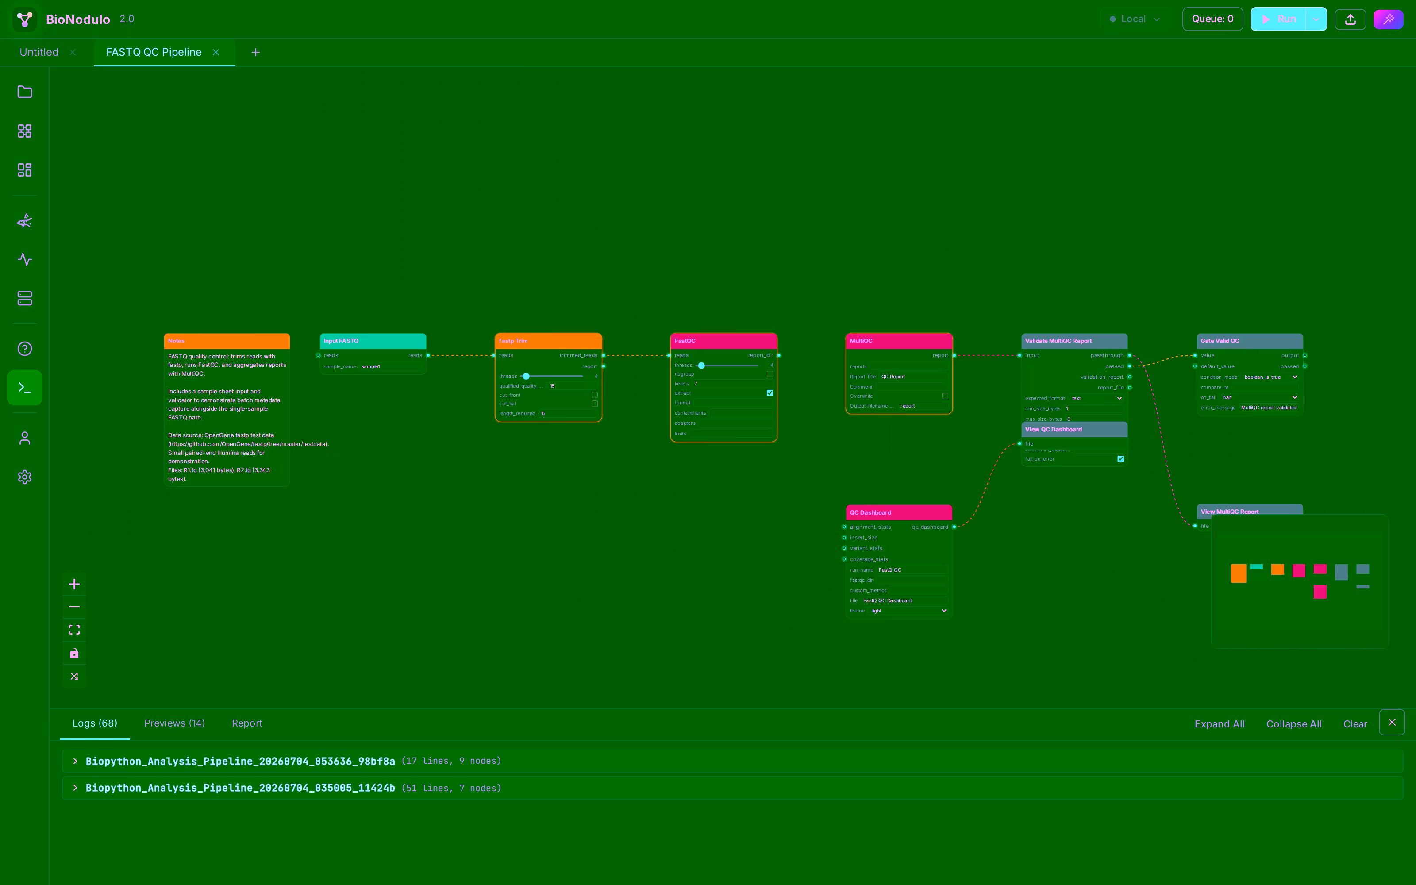1416x885 pixels.
Task: Zoom in the canvas with plus
Action: (x=74, y=584)
